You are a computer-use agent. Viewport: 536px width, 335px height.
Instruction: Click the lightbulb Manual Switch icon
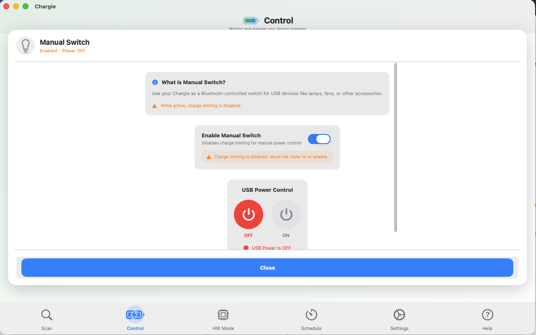pyautogui.click(x=26, y=46)
